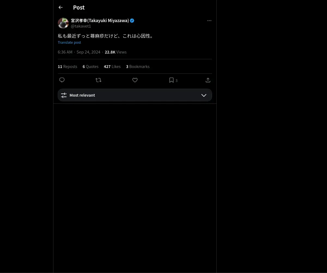Viewport: 327px width, 273px height.
Task: Click the chevron in reply sort bar
Action: [x=204, y=95]
